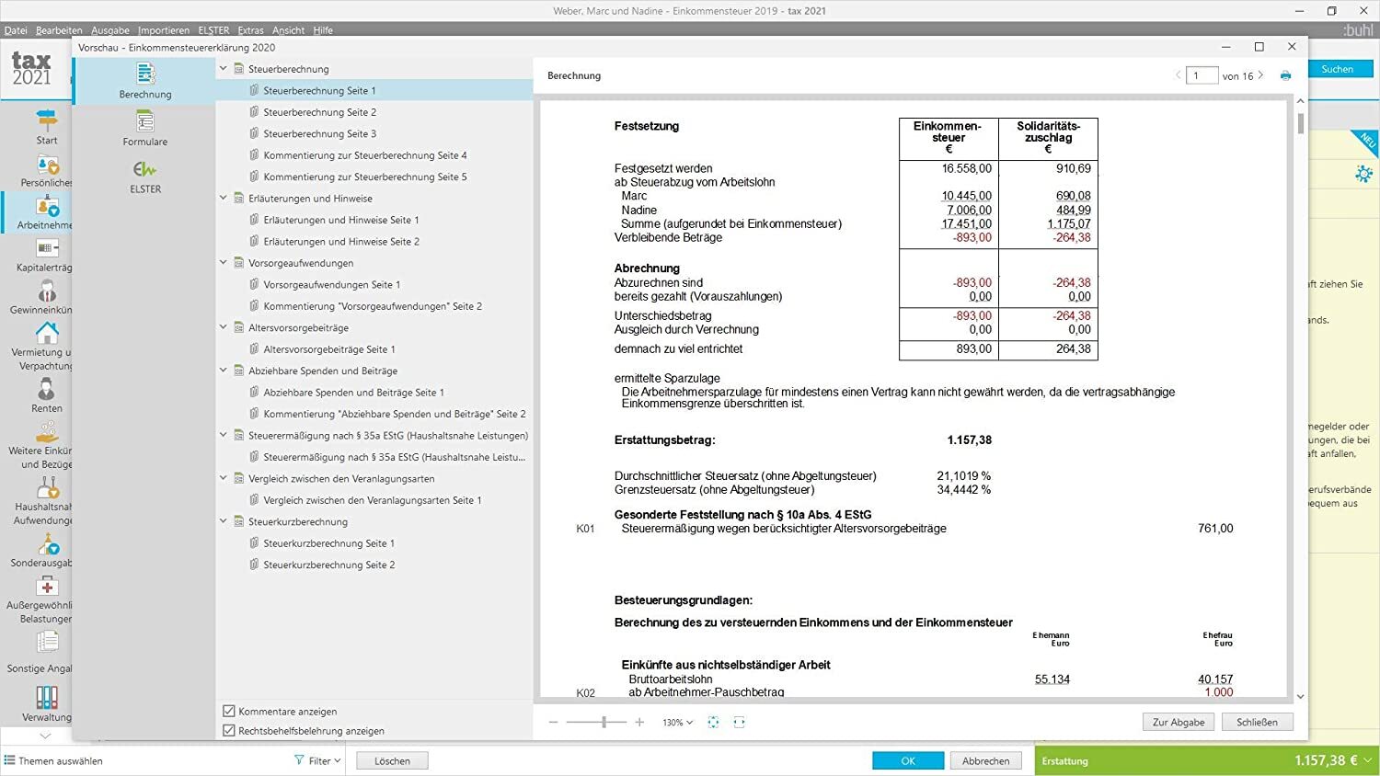
Task: Open the Verwaltung section icon
Action: [x=47, y=697]
